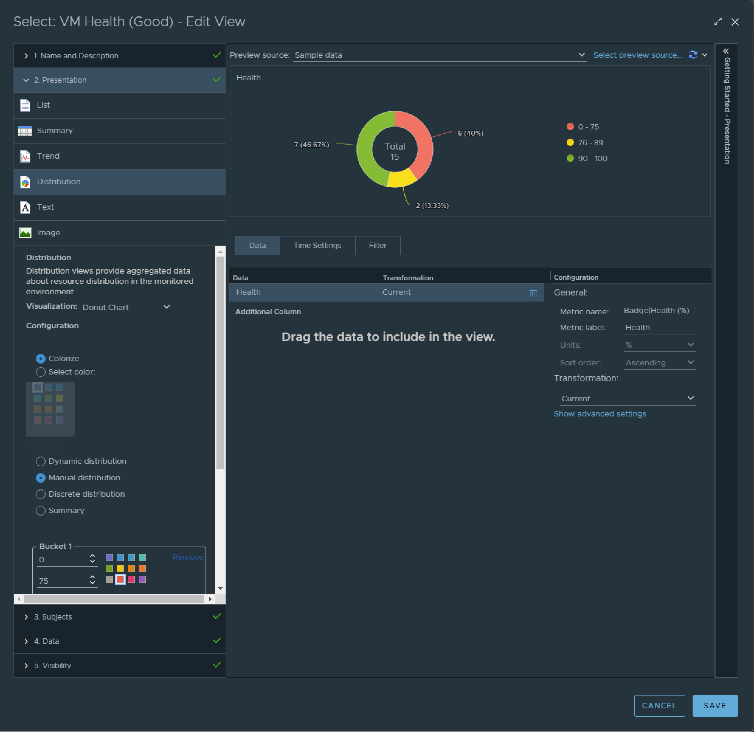
Task: Open the Filter tab
Action: tap(377, 245)
